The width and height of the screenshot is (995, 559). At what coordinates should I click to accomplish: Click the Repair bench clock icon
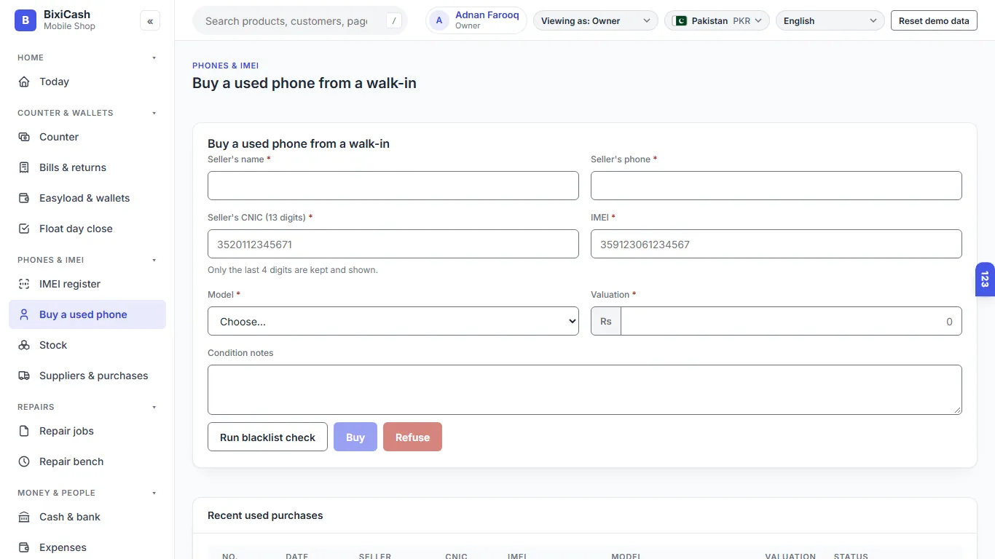coord(24,461)
